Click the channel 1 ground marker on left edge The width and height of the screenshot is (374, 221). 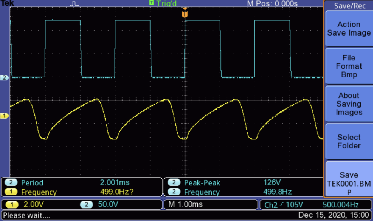(5, 116)
